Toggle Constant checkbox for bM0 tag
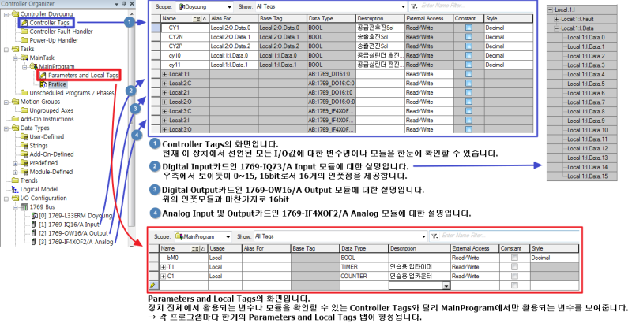This screenshot has height=323, width=632. click(x=514, y=258)
